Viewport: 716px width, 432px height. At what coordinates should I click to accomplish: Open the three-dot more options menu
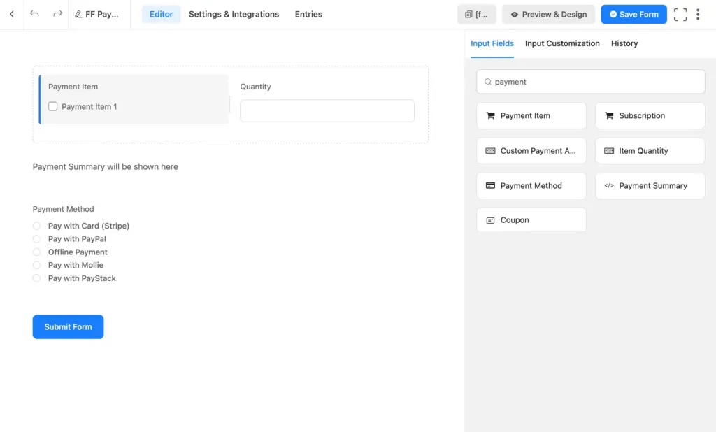tap(698, 14)
